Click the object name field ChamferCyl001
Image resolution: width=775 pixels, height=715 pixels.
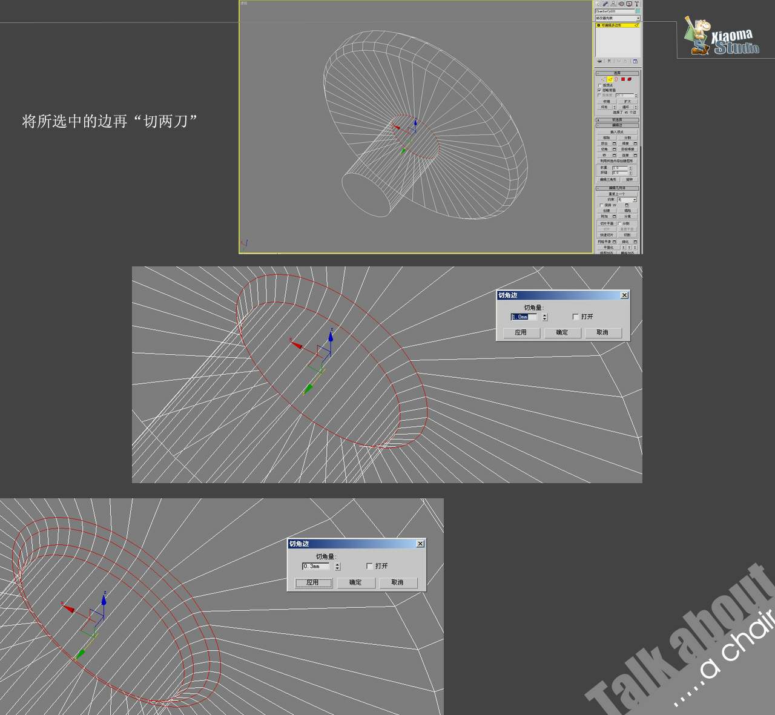pos(615,12)
